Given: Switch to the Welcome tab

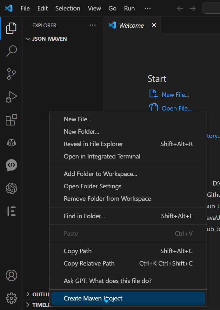Looking at the screenshot, I should click(131, 25).
